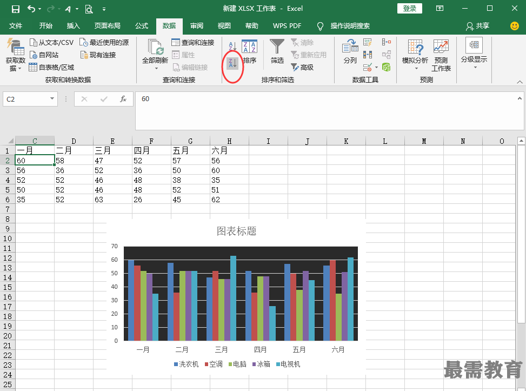Click the Select All corner triangle
The image size is (526, 391).
tap(10, 141)
